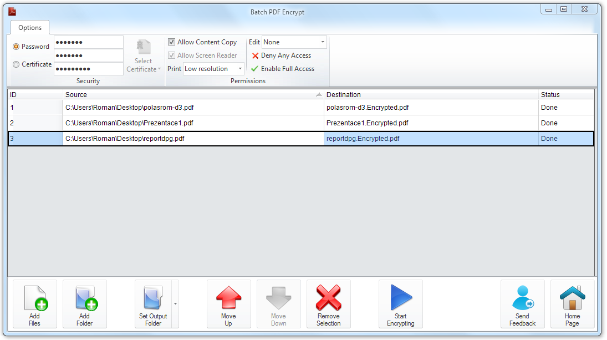Screen dimensions: 607x340
Task: Click the Add Folder icon
Action: (85, 304)
